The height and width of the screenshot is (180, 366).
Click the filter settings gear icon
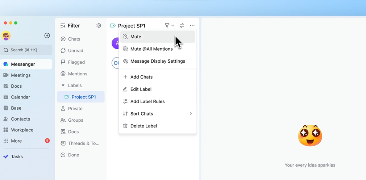pos(99,26)
